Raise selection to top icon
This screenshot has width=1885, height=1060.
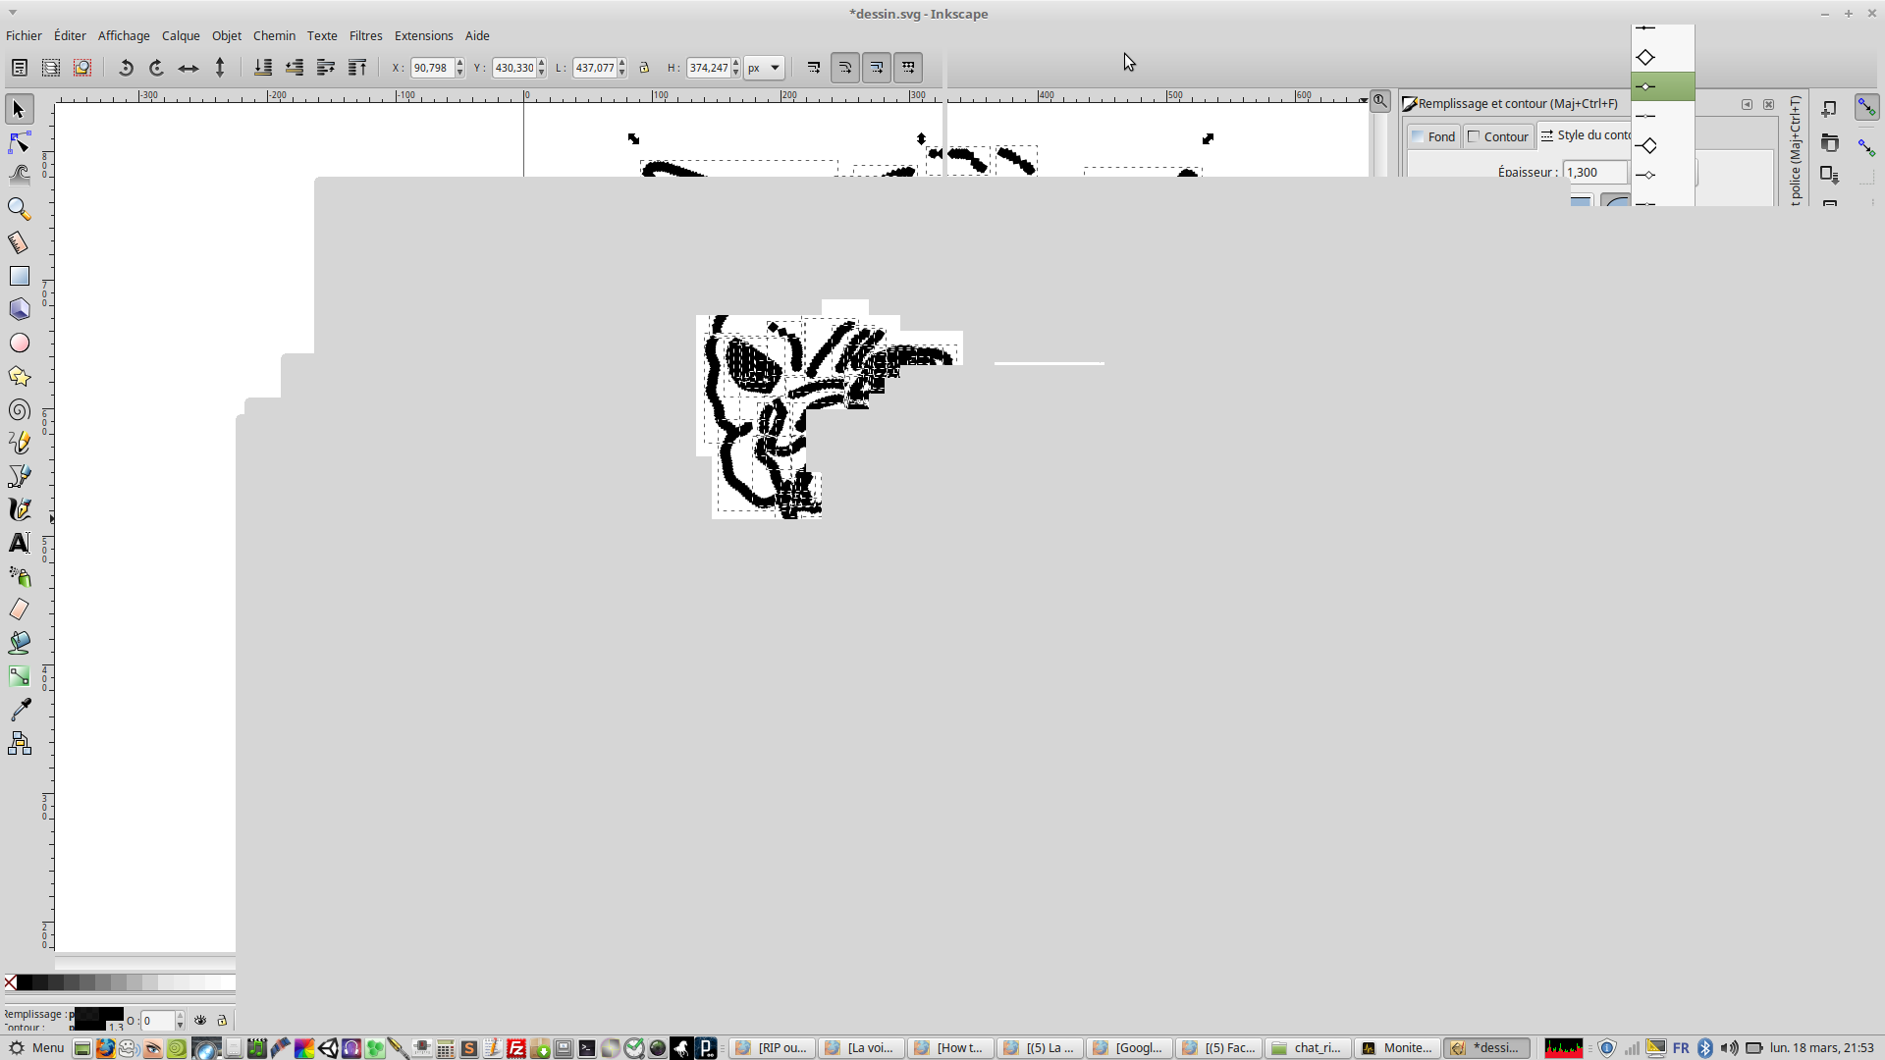click(357, 68)
